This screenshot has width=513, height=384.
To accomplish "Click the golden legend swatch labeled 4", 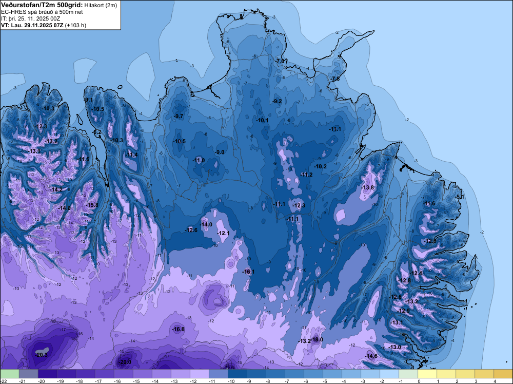I will (503, 374).
